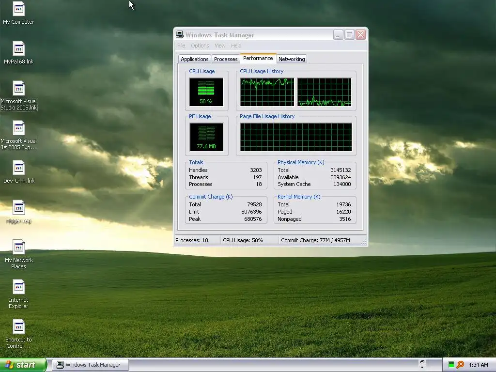Screen dimensions: 496x372
Task: Click Commit Charge Total 79528
Action: (x=254, y=205)
